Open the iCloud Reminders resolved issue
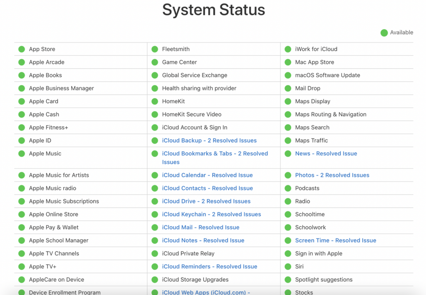 click(x=210, y=267)
